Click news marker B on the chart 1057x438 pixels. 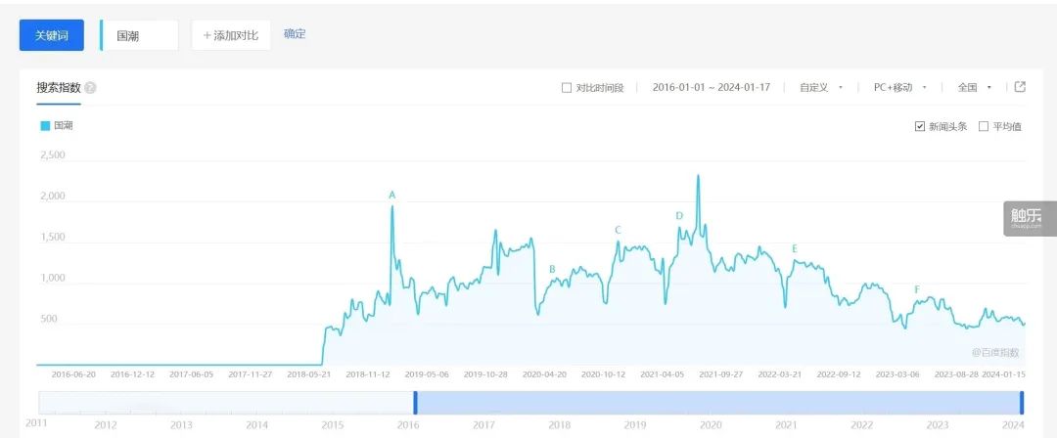552,269
